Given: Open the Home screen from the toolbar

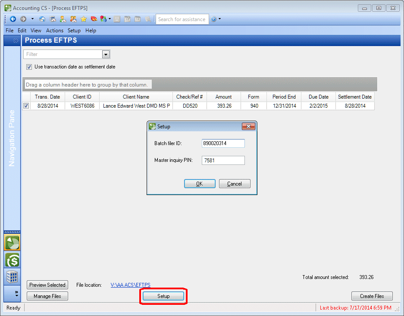Looking at the screenshot, I should (42, 19).
